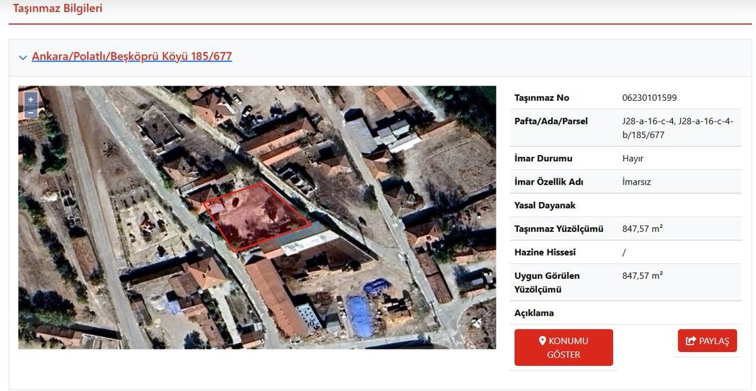Click the Uygun Görülen Yüzölçümü area value

pyautogui.click(x=642, y=276)
